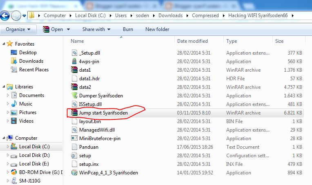
Task: Click the MiniBruteforce-pin application icon
Action: pos(74,138)
